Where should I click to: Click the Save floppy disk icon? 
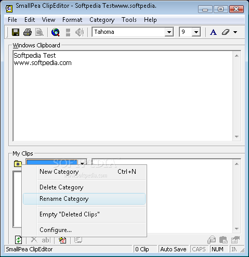point(16,32)
